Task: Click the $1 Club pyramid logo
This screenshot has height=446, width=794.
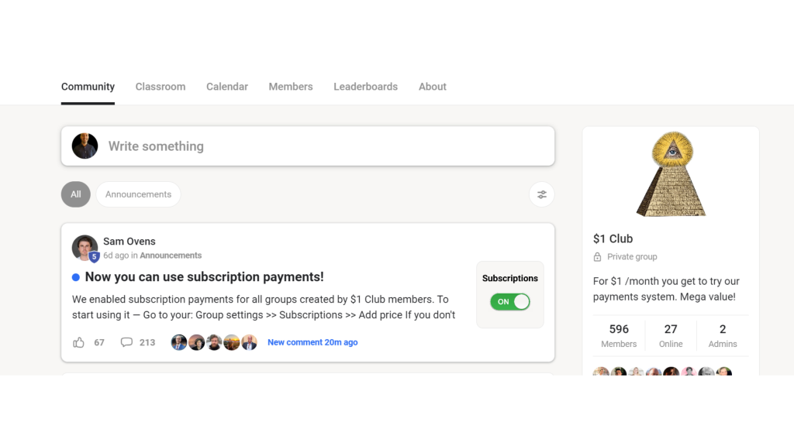Action: click(671, 175)
